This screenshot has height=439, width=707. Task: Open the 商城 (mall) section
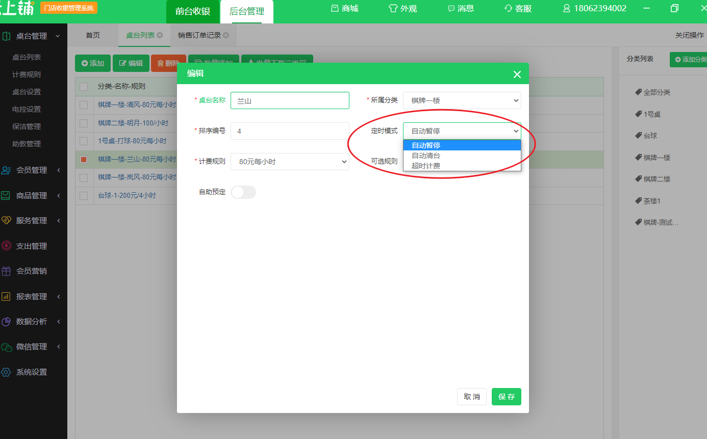tap(344, 8)
